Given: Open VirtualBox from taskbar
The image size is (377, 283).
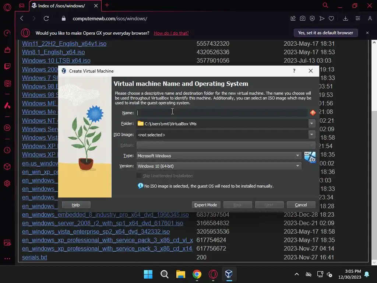Looking at the screenshot, I should tap(229, 274).
